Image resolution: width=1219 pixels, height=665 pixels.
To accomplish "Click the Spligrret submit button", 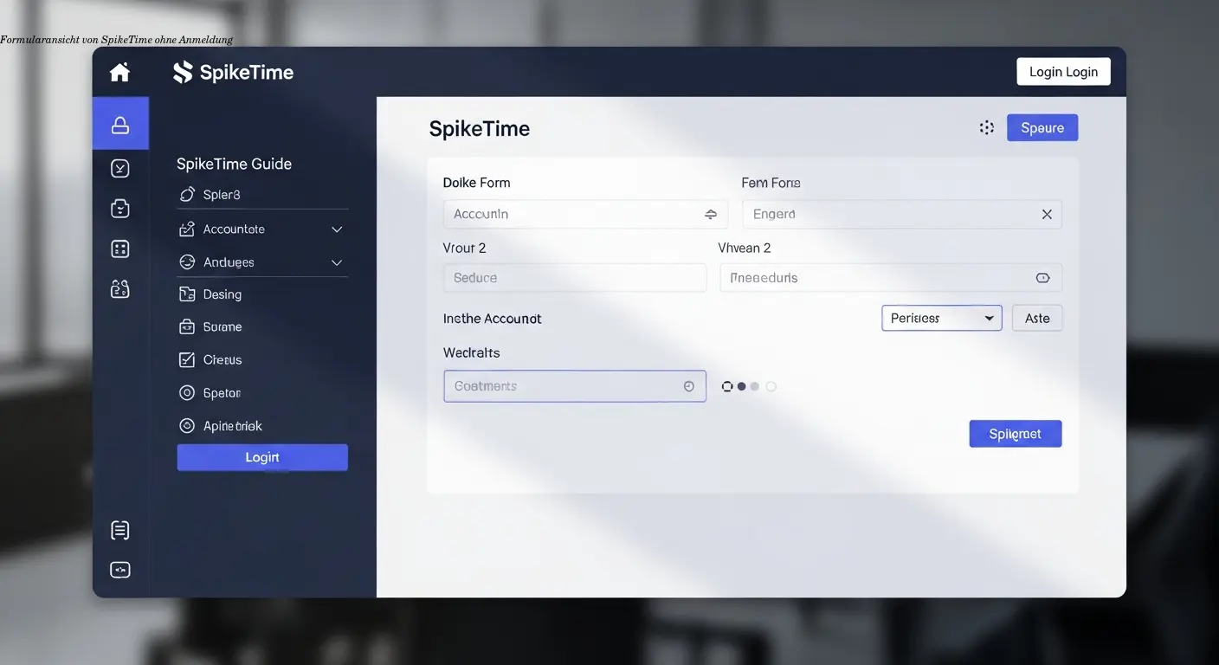I will (1015, 433).
